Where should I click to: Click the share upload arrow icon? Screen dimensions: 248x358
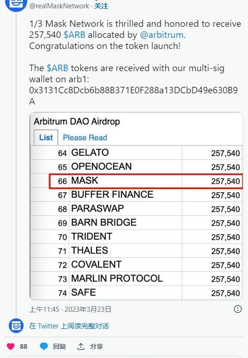[x=81, y=346]
